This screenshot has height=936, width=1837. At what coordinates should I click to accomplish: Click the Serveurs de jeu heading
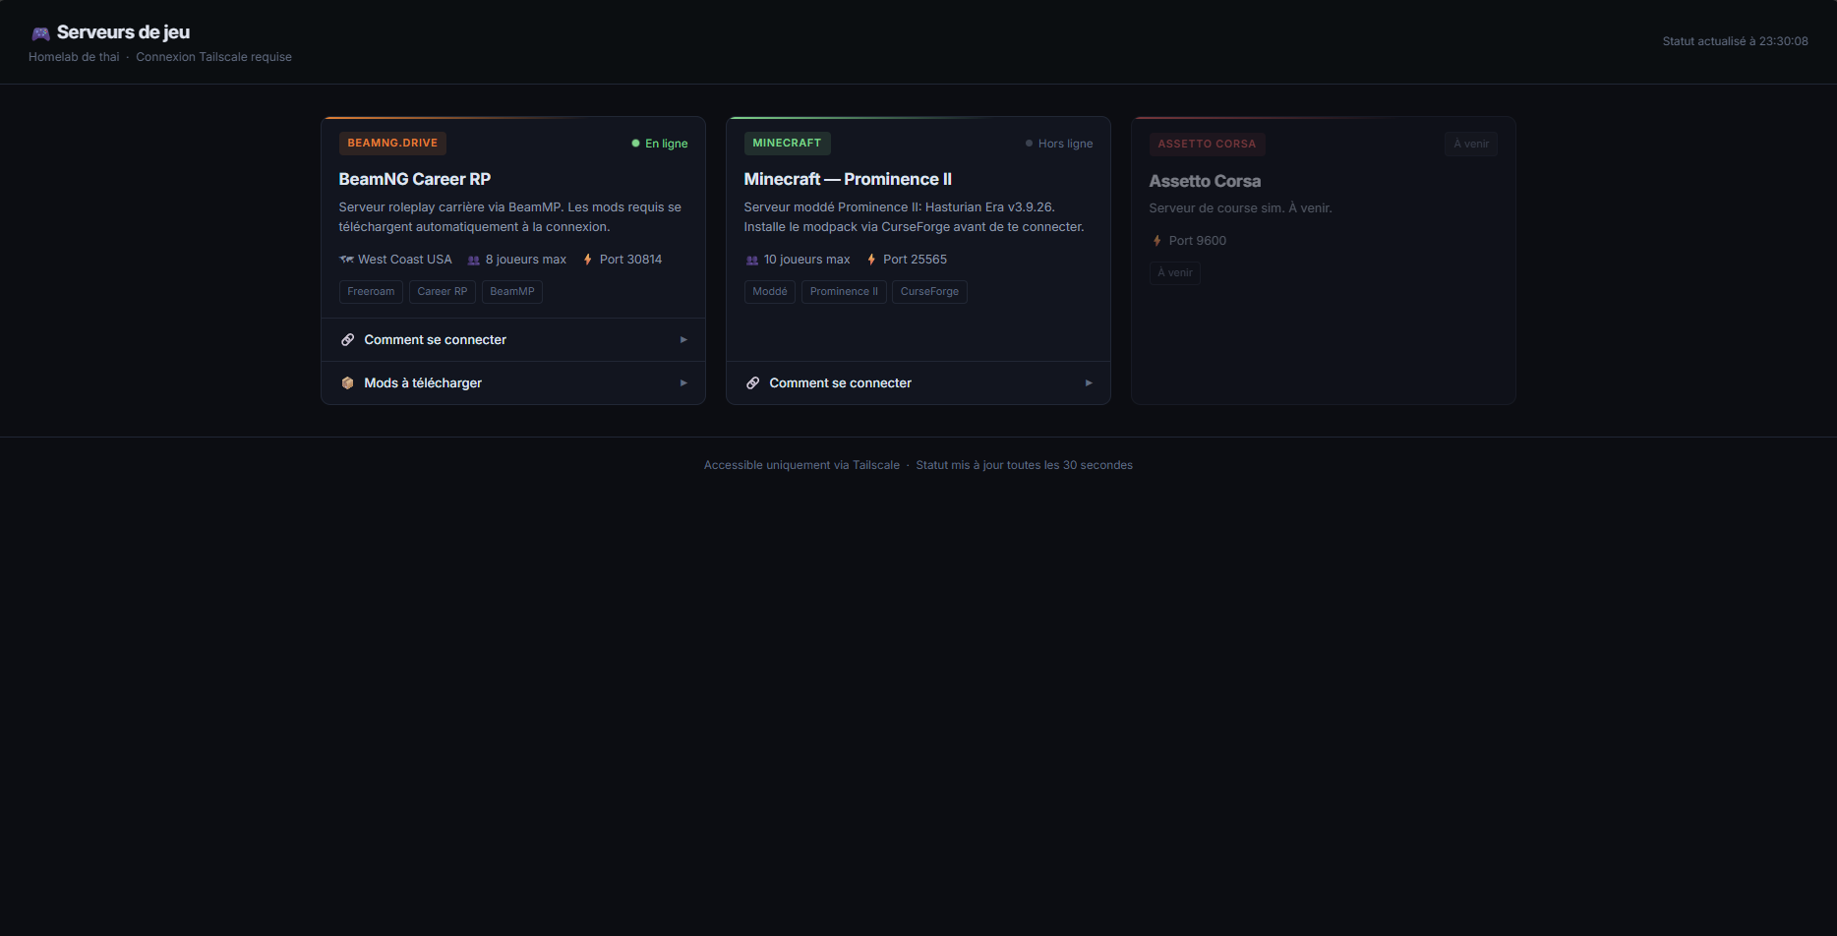point(123,32)
